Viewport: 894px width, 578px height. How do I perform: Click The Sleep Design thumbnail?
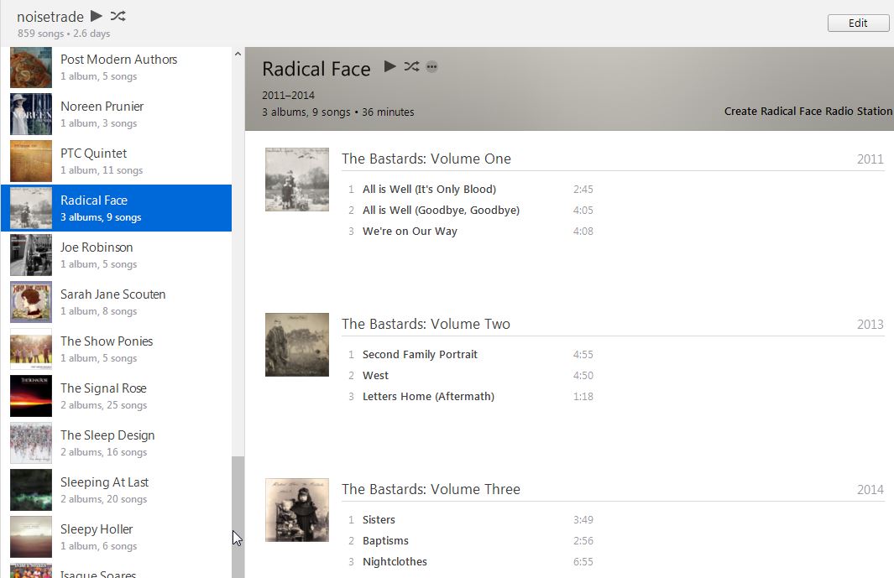[x=31, y=443]
